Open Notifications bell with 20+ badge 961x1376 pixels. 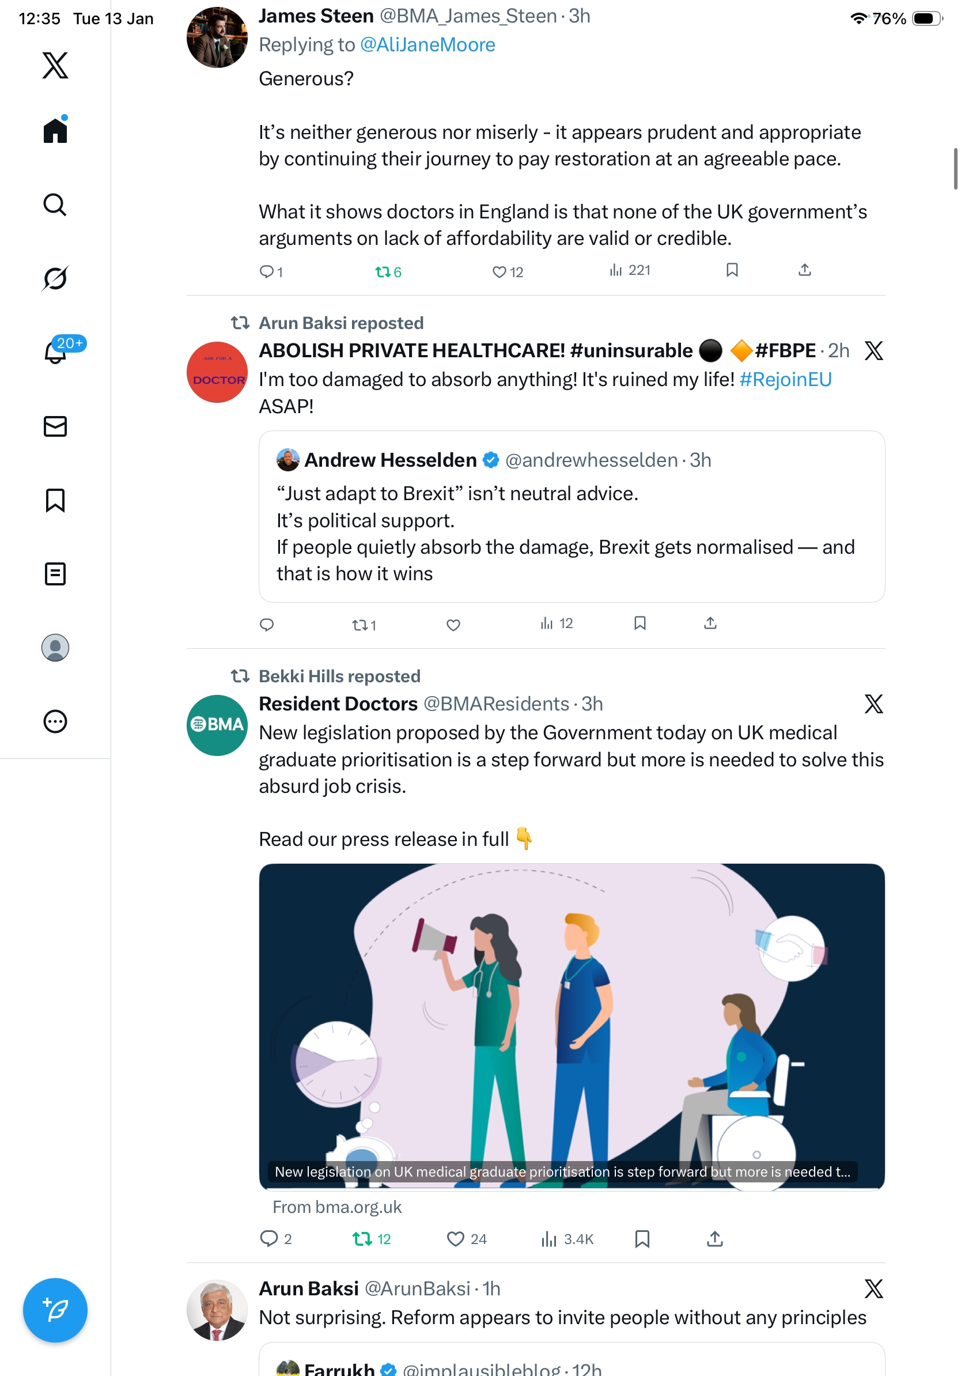[55, 352]
